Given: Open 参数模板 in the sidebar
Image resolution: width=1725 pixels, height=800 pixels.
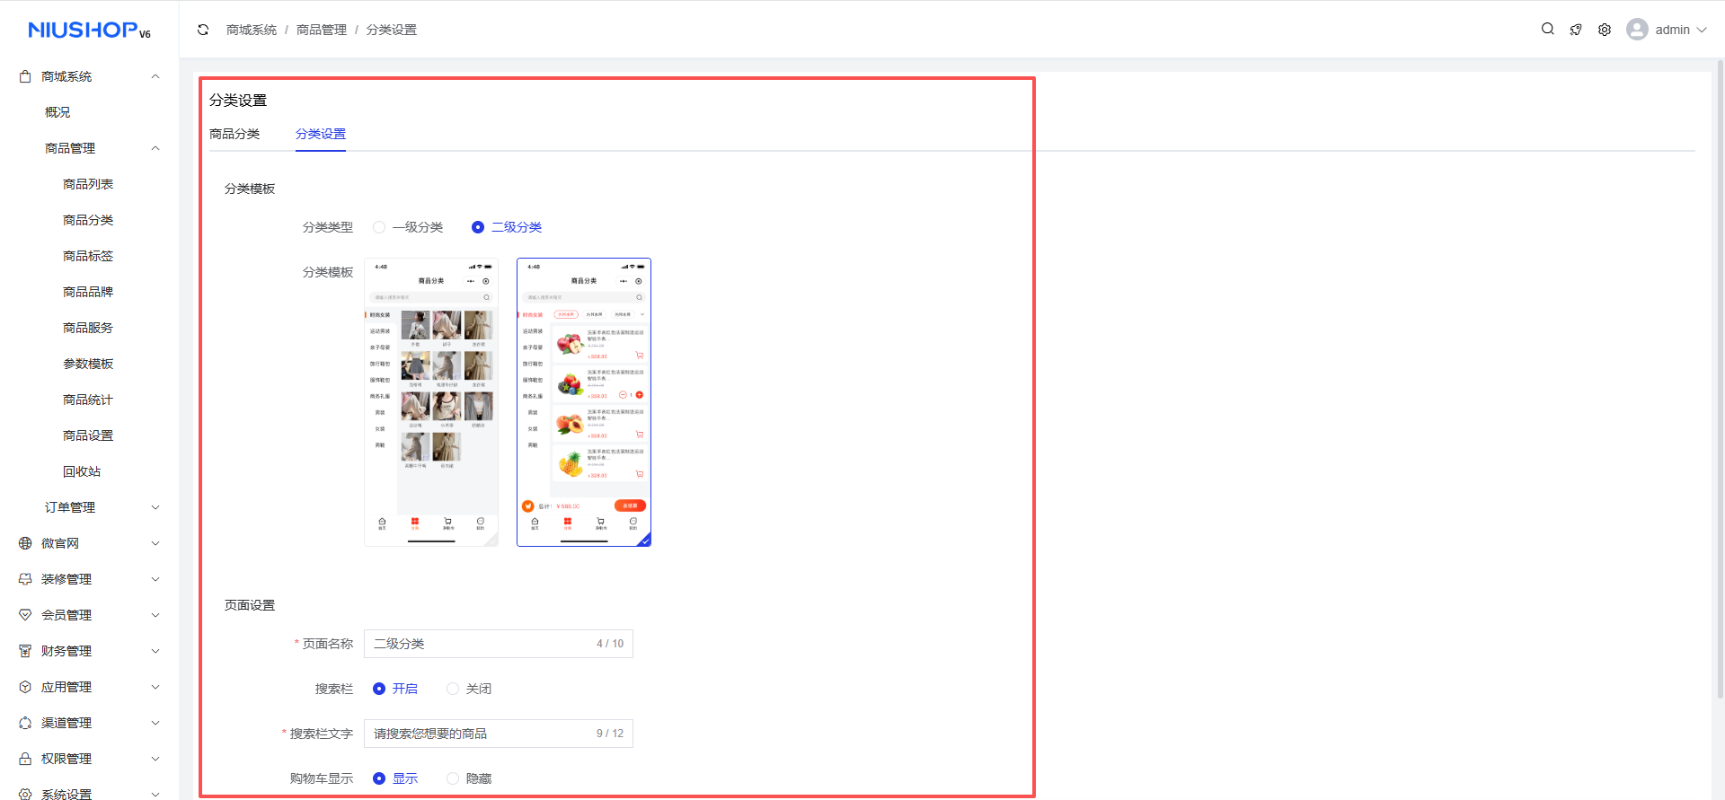Looking at the screenshot, I should (x=88, y=364).
